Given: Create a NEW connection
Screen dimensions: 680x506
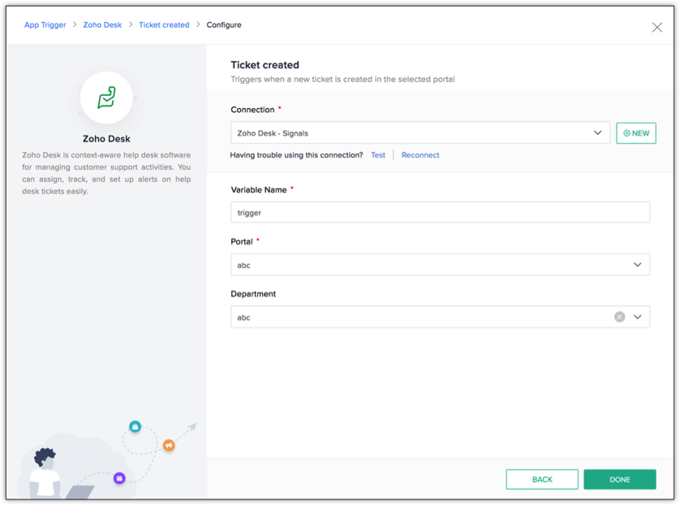Looking at the screenshot, I should [x=636, y=133].
